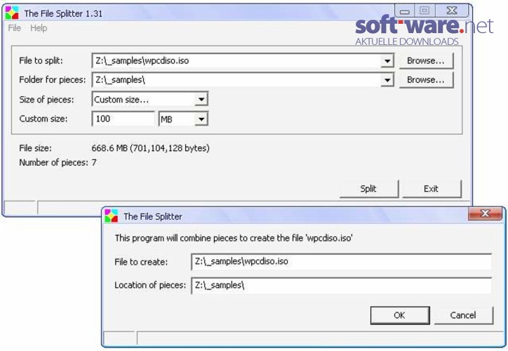Click the 'Custom size:' label
Image resolution: width=508 pixels, height=351 pixels.
pos(44,119)
